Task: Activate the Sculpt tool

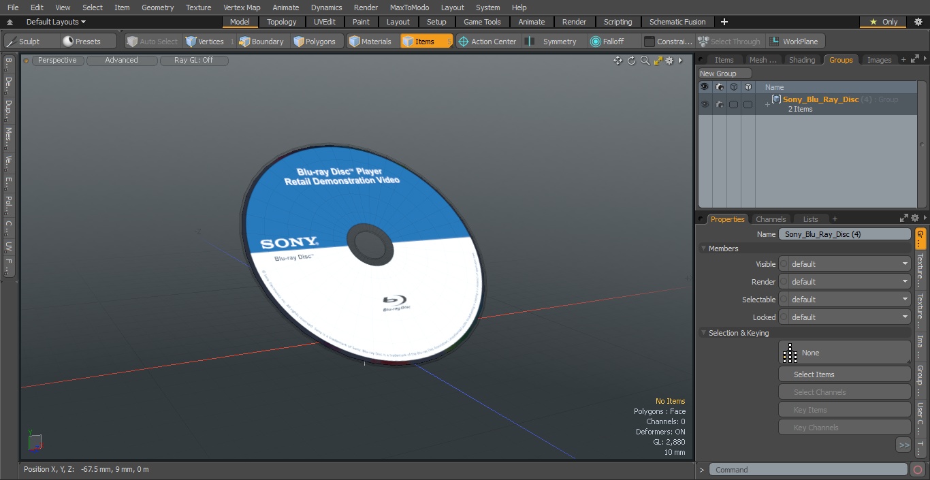Action: coord(31,42)
